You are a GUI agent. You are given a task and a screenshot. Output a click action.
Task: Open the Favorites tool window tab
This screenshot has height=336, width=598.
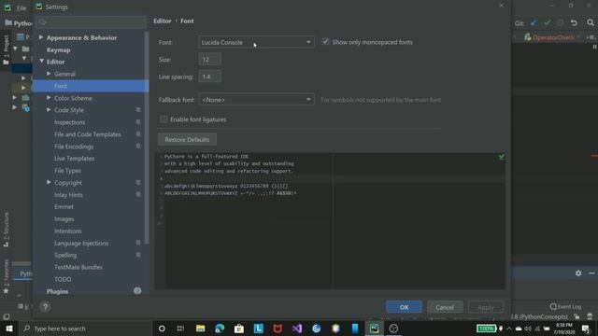6,276
